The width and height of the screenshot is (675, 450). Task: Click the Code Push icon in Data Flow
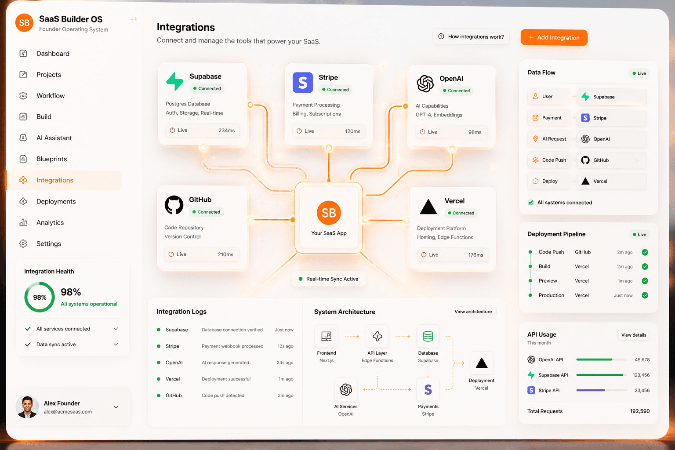[x=535, y=160]
